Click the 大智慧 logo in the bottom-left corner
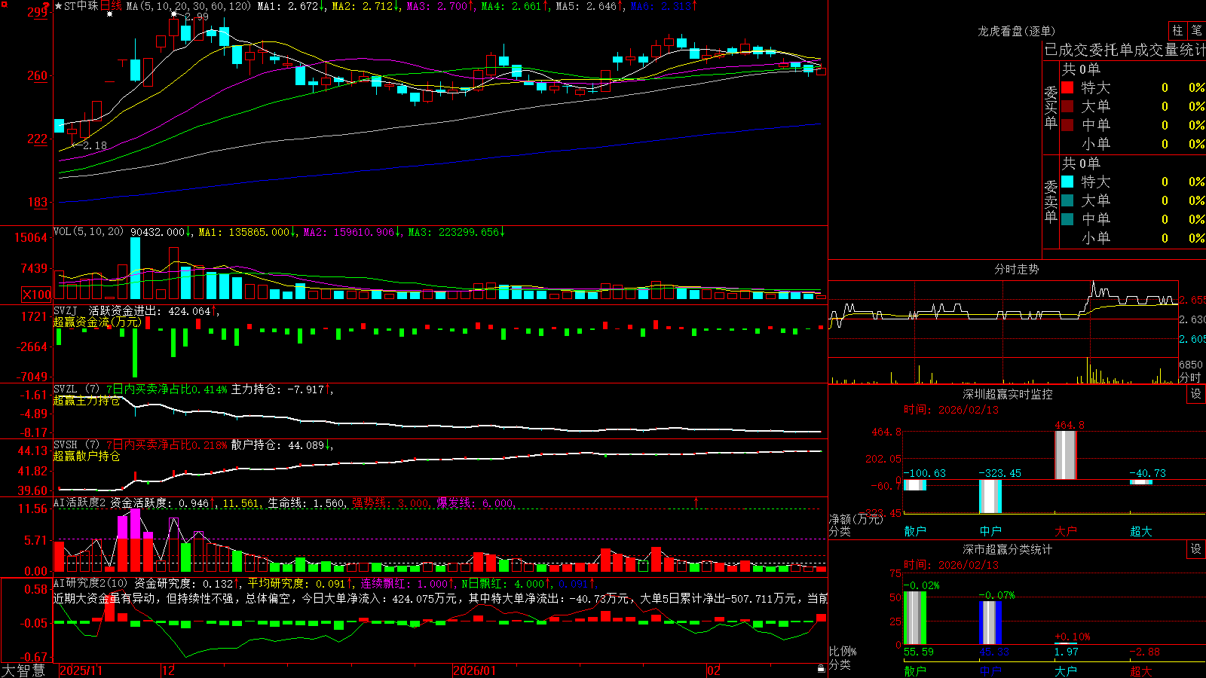Viewport: 1206px width, 678px height. tap(23, 670)
